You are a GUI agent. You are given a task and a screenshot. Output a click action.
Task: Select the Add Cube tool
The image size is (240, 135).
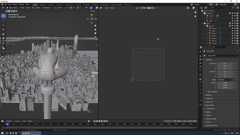pyautogui.click(x=3, y=53)
